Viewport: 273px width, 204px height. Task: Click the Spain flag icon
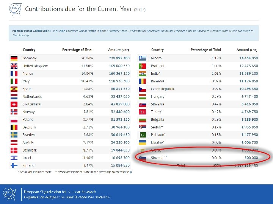click(x=14, y=89)
